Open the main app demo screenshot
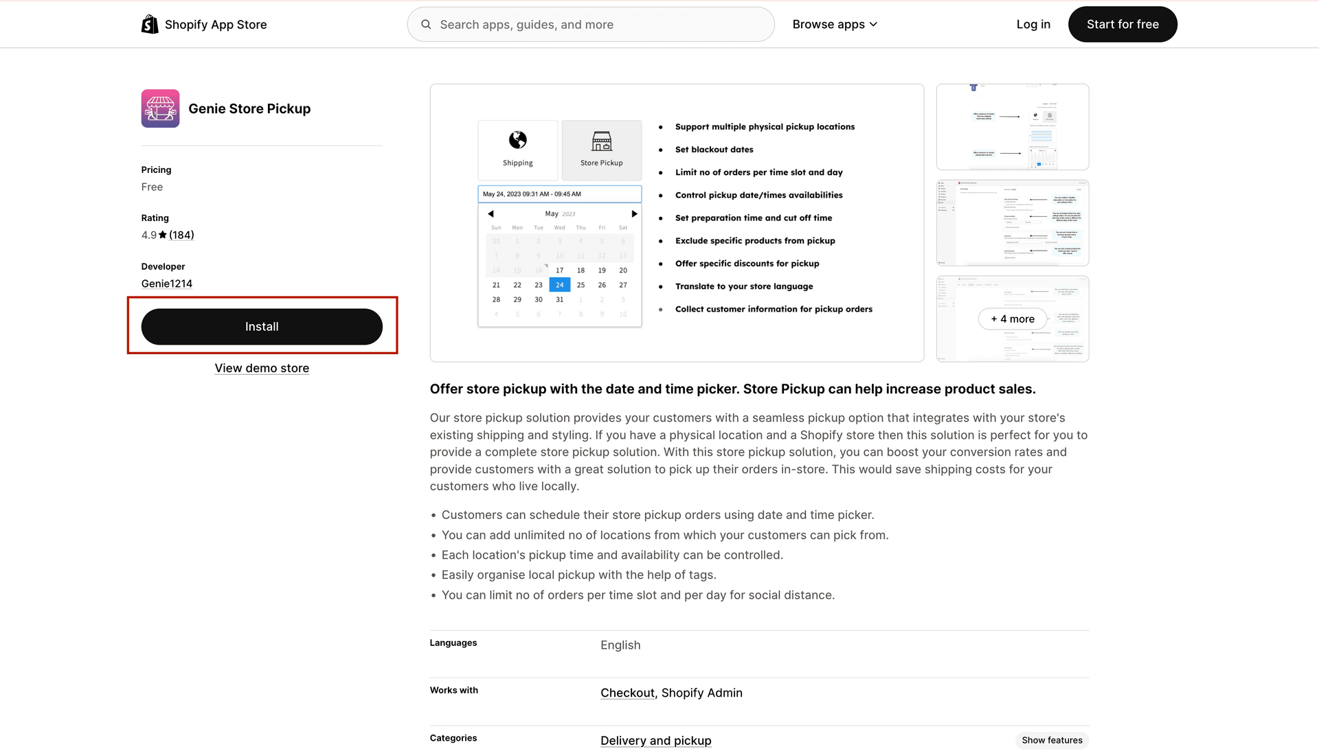Viewport: 1319px width, 751px height. [x=677, y=222]
